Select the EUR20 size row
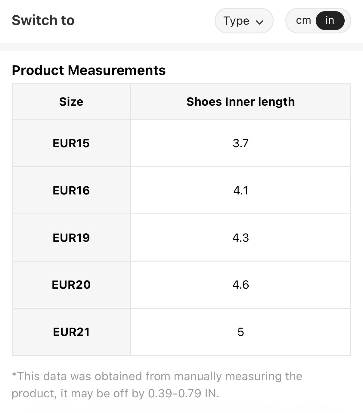 (71, 285)
